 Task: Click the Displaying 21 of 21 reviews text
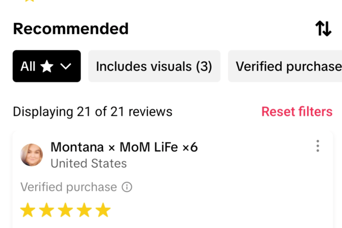click(93, 111)
